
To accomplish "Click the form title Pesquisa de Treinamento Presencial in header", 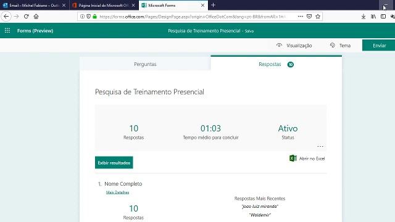I will 204,31.
